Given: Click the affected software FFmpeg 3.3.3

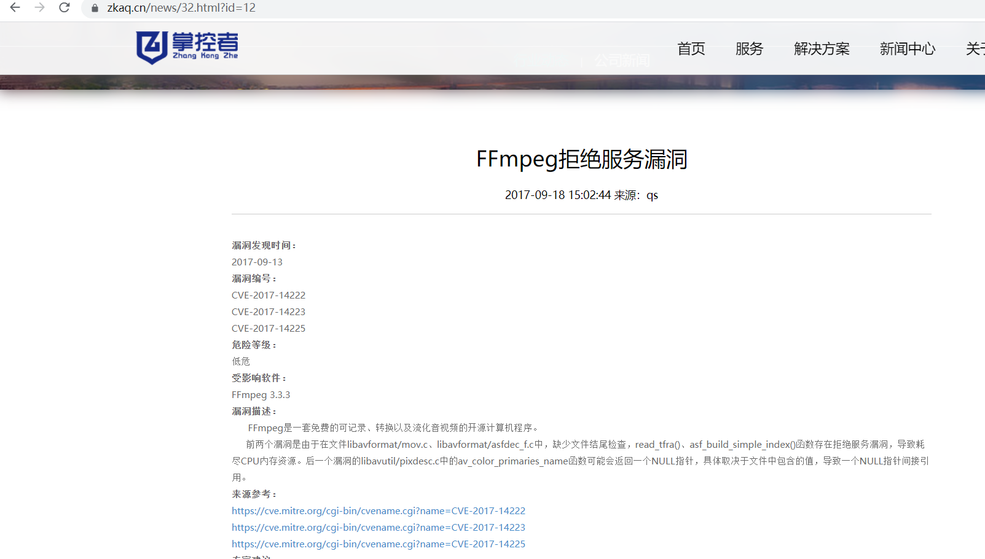Looking at the screenshot, I should point(261,394).
